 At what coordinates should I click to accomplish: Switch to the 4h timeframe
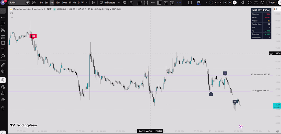[75, 3]
